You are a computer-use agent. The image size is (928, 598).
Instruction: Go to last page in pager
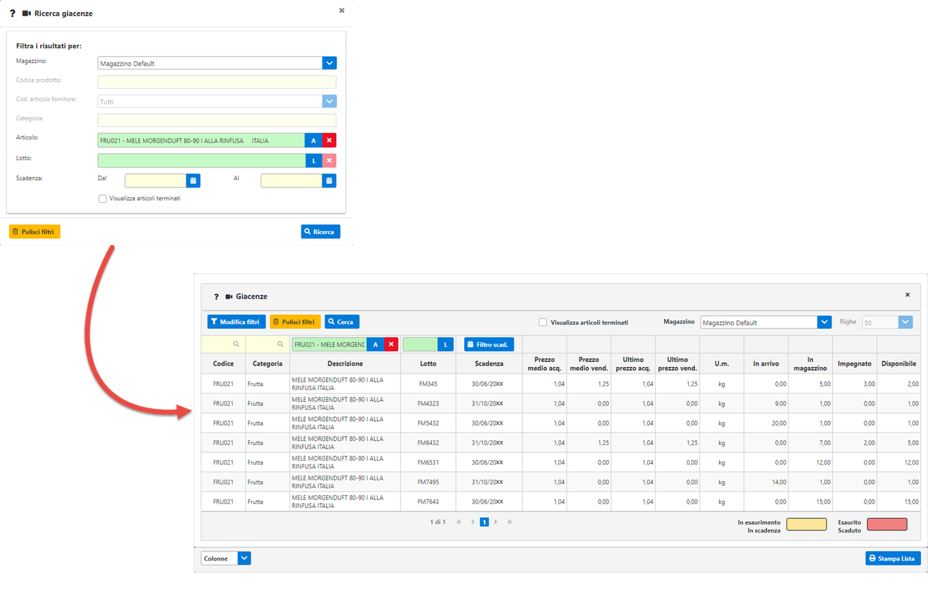pos(510,522)
